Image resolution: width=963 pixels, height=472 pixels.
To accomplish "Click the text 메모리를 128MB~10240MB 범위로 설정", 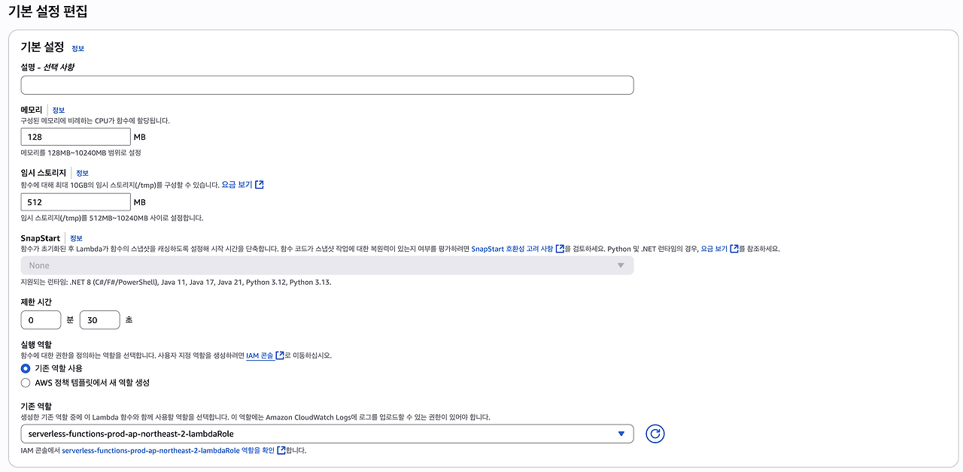I will click(x=81, y=153).
